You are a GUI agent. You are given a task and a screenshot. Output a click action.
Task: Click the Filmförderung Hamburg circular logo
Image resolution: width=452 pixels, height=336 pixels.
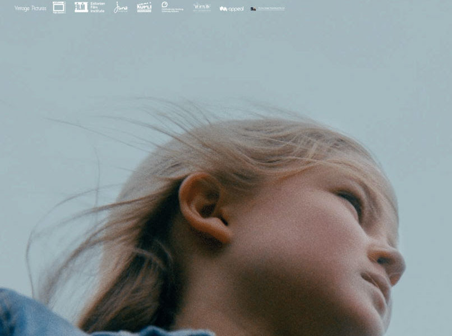(x=165, y=4)
